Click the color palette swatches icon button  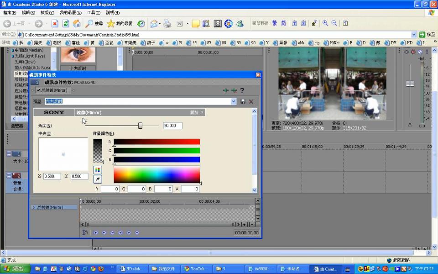(x=98, y=170)
